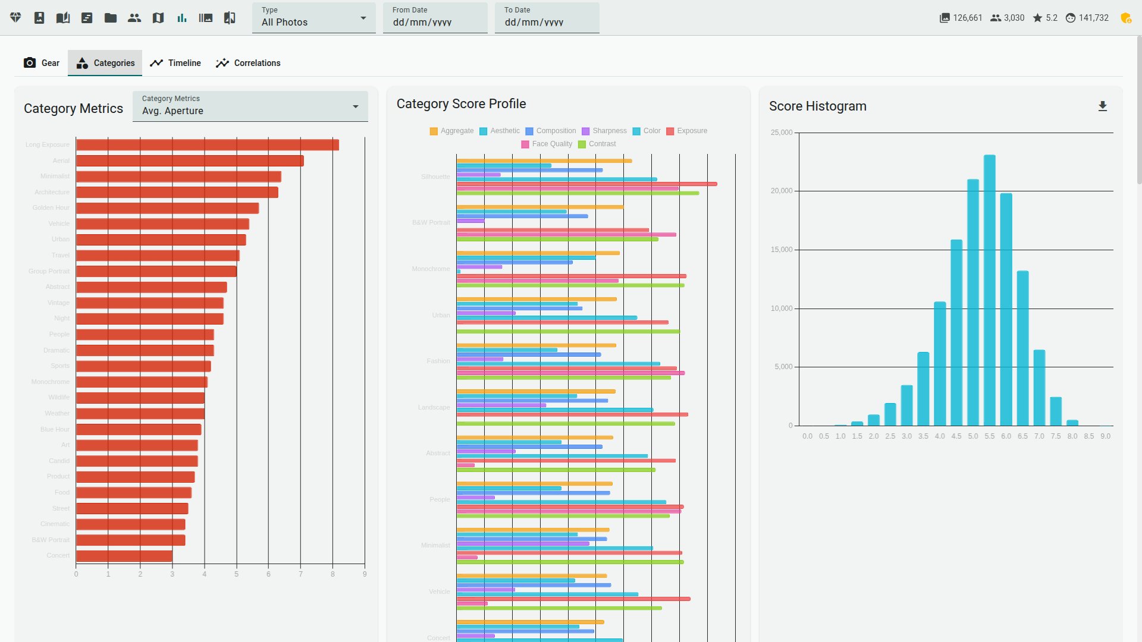Click the Concert bar in Category Metrics
The height and width of the screenshot is (642, 1142).
(124, 556)
